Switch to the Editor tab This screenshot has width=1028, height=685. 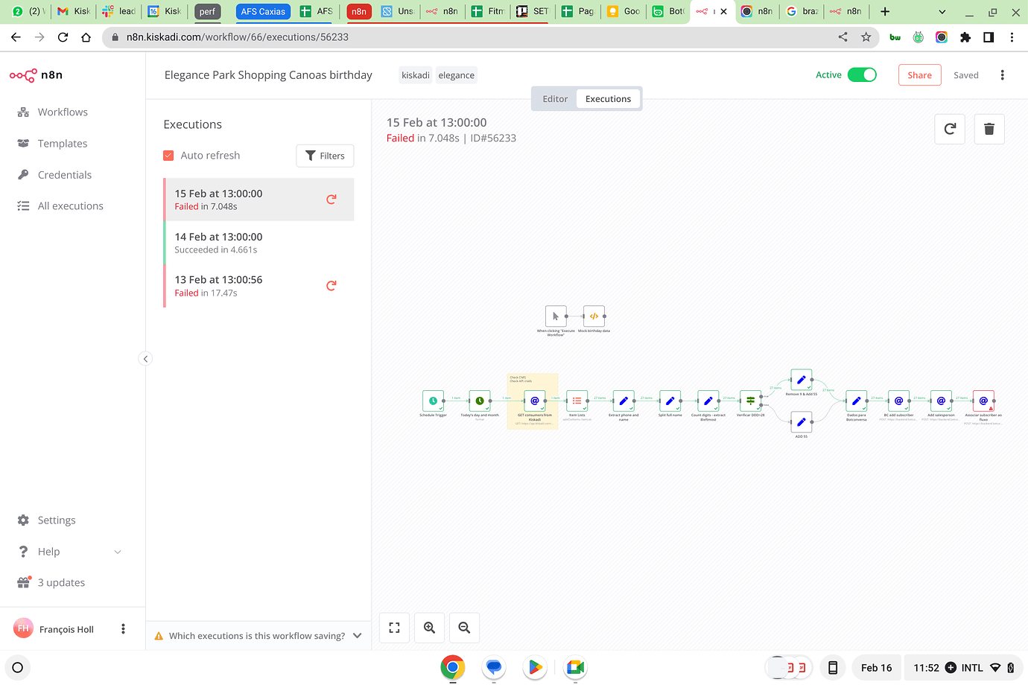[x=554, y=98]
